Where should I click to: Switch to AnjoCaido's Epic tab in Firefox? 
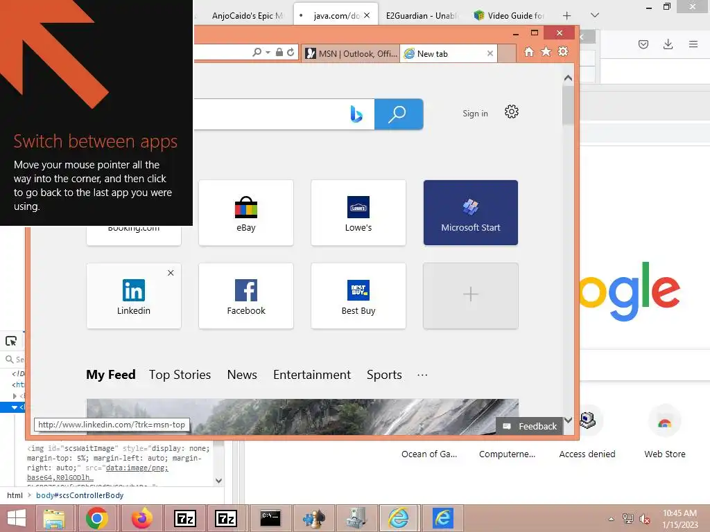pos(247,16)
